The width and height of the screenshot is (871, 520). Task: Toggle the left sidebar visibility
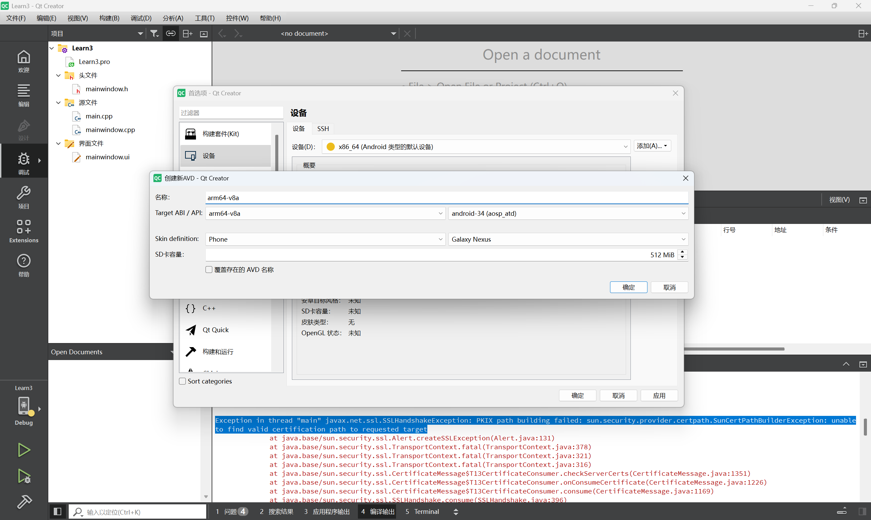(57, 511)
